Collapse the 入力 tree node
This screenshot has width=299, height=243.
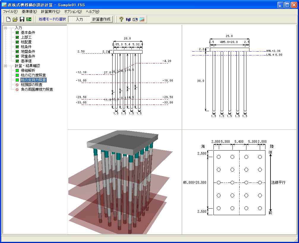6,28
